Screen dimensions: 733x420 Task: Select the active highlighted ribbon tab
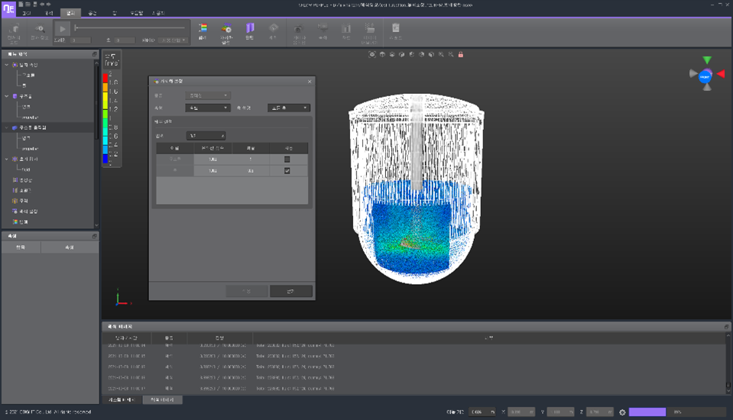pyautogui.click(x=70, y=14)
